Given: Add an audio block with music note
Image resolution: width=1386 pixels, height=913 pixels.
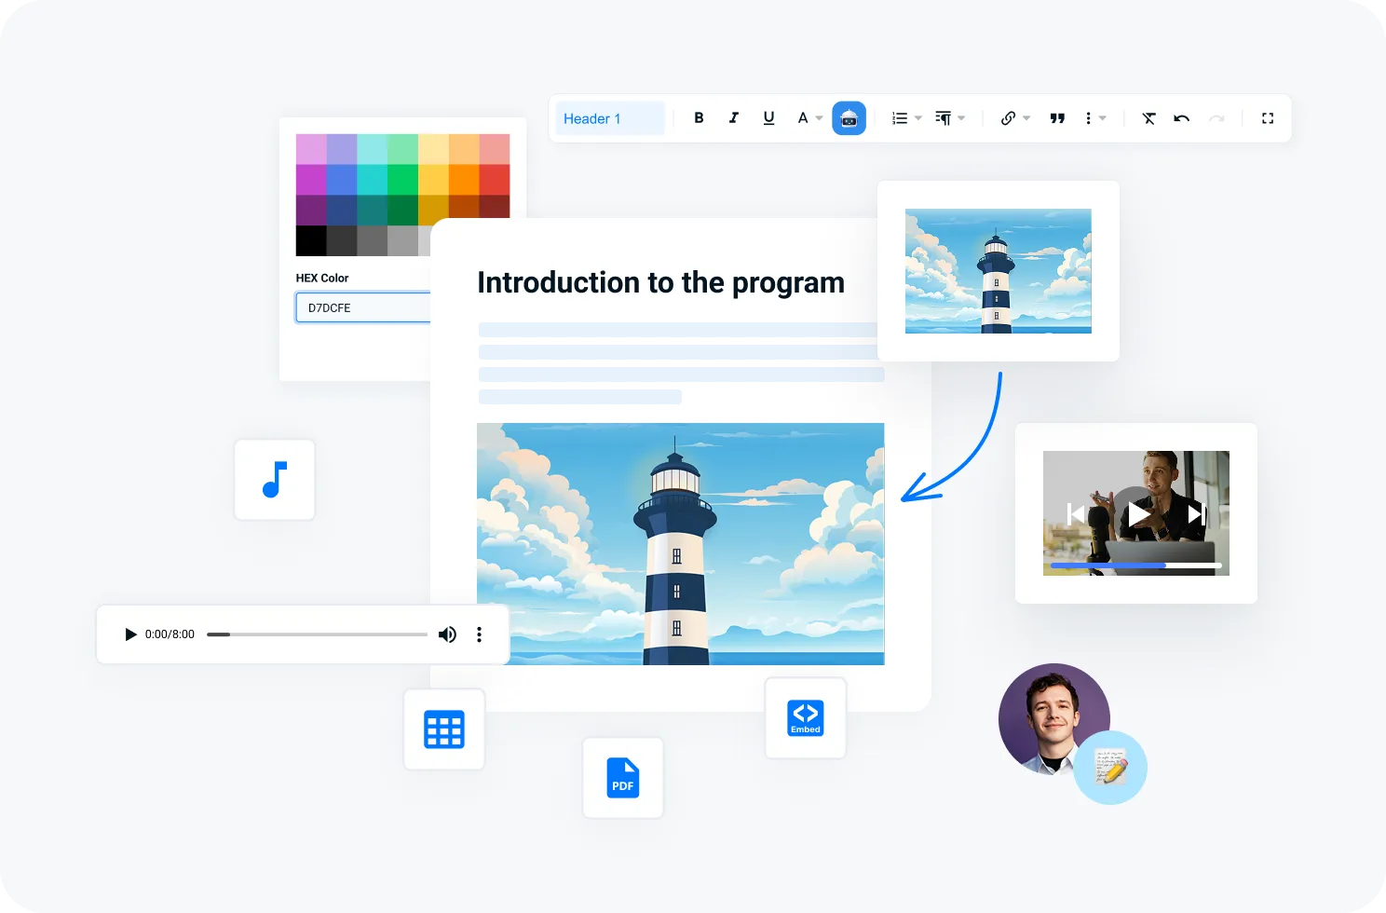Looking at the screenshot, I should tap(275, 480).
